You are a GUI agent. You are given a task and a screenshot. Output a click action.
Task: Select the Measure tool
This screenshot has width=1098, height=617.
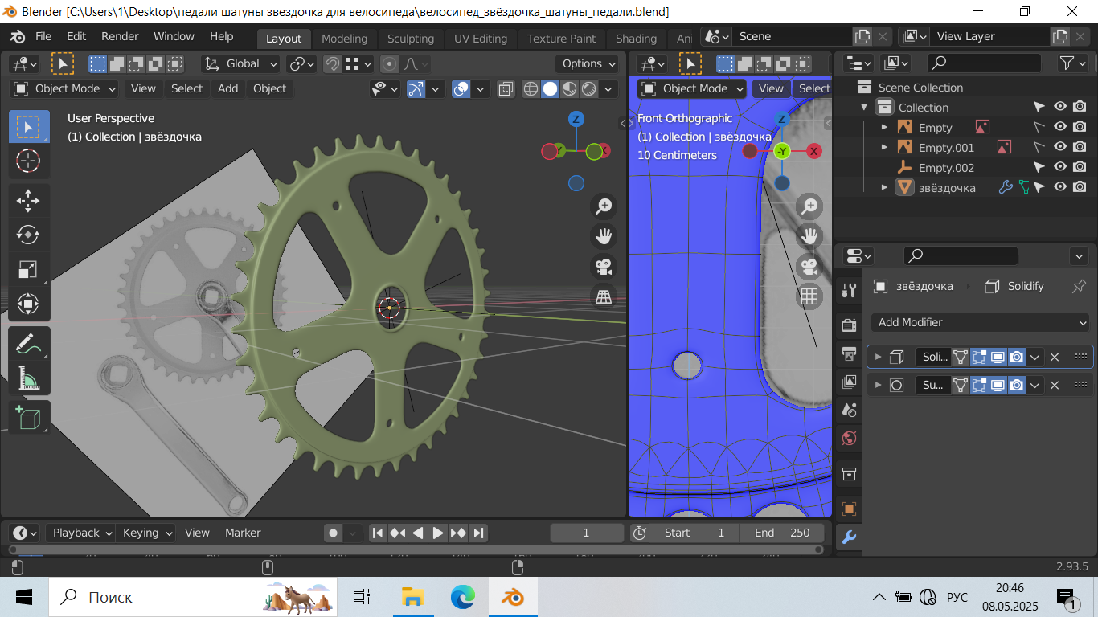tap(29, 378)
